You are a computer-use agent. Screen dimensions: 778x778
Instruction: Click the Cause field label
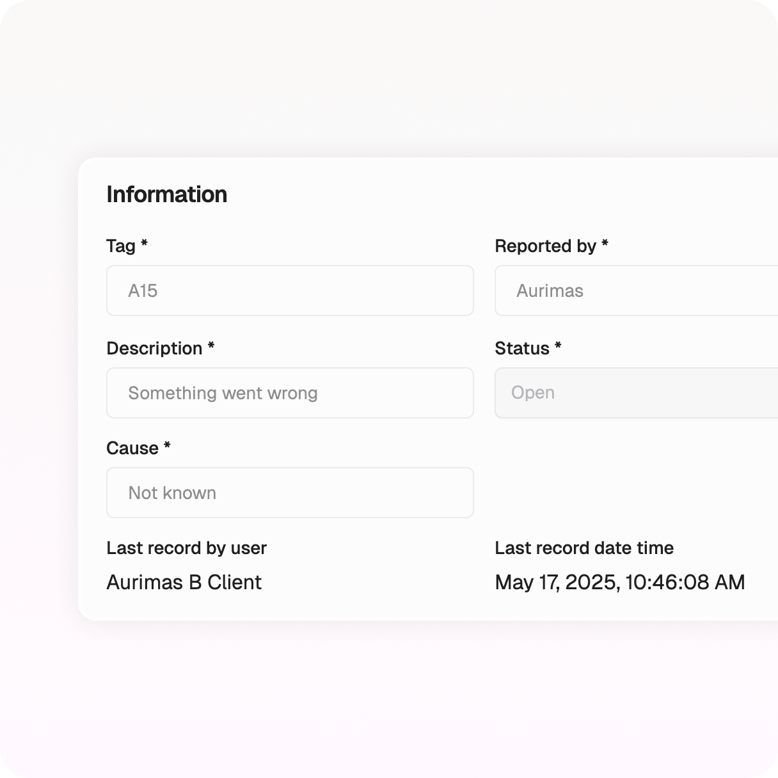click(x=132, y=449)
